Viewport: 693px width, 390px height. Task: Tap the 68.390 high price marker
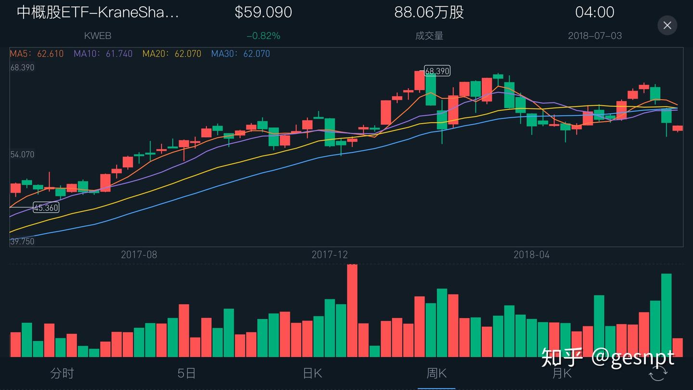436,71
